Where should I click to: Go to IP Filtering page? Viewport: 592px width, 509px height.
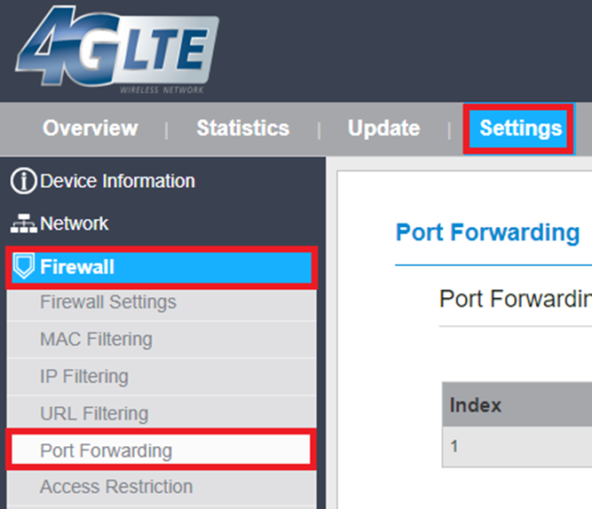point(84,377)
